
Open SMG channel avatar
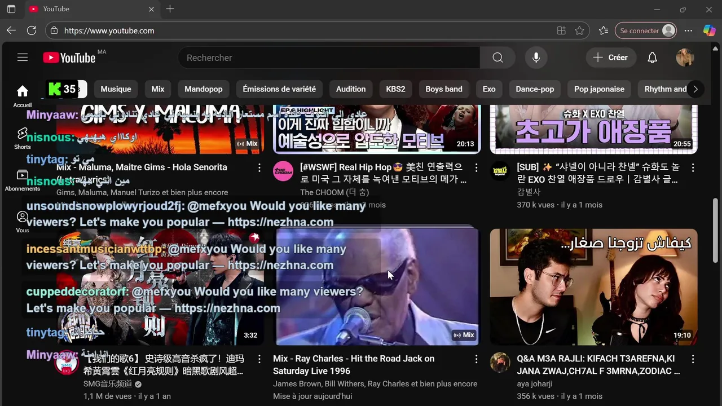[67, 364]
